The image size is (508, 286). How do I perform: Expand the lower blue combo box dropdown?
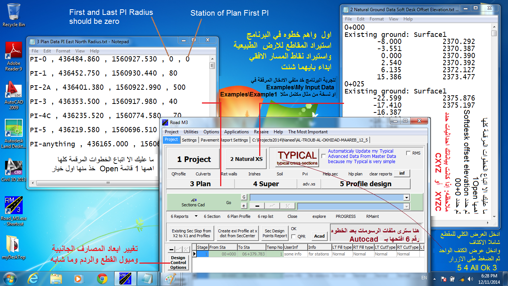pos(406,206)
